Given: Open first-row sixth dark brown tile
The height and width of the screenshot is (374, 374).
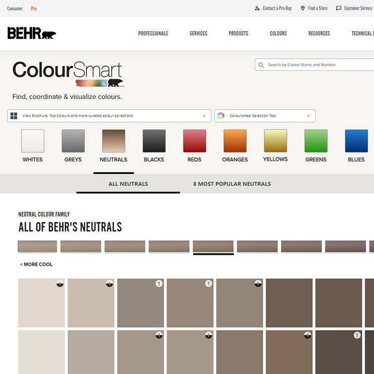Looking at the screenshot, I should tap(289, 303).
